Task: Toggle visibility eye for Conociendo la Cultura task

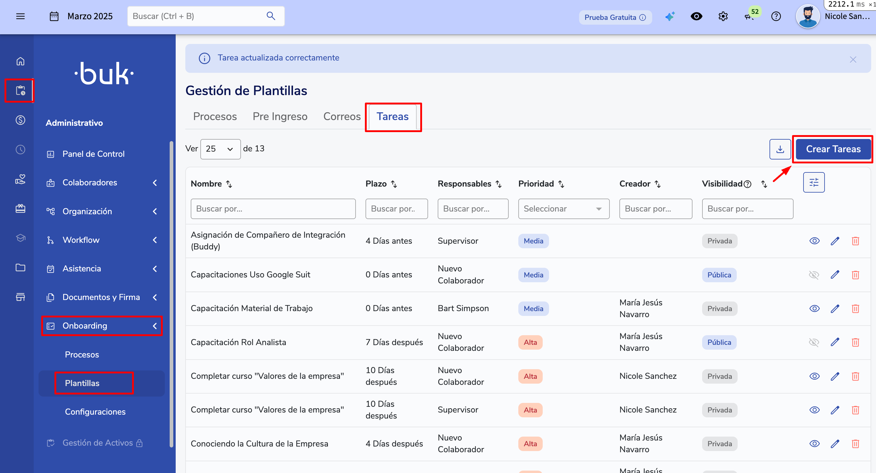Action: (x=814, y=444)
